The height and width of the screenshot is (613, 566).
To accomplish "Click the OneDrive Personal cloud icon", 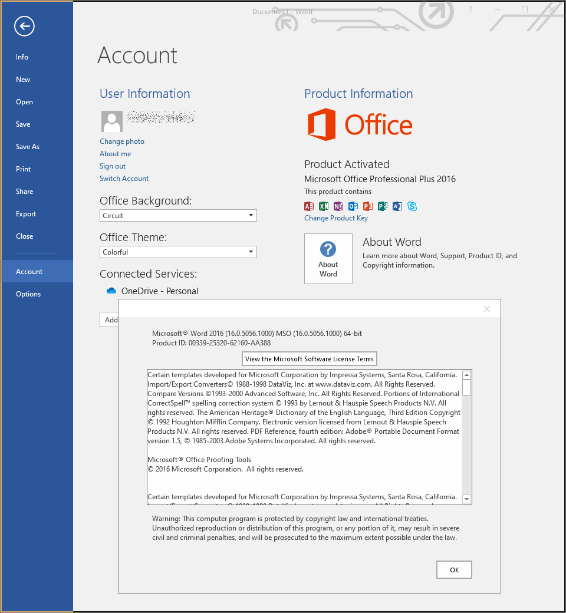I will [111, 291].
